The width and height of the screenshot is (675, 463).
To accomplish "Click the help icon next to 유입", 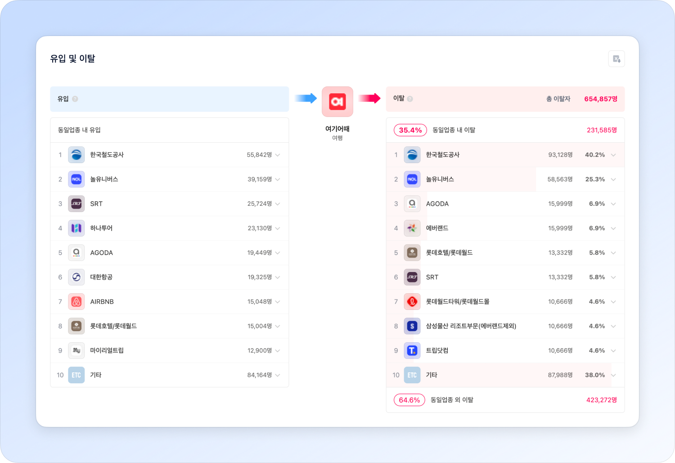I will click(x=75, y=99).
